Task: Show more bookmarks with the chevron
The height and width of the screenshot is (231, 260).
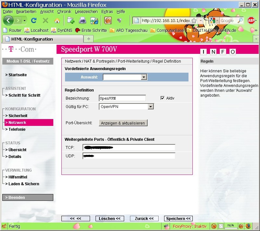Action: (x=256, y=30)
